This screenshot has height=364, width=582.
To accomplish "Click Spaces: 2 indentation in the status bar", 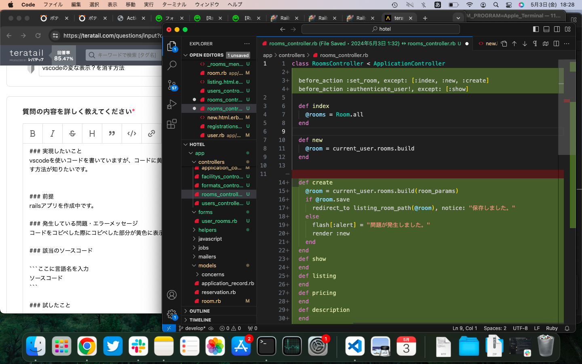I will click(495, 328).
